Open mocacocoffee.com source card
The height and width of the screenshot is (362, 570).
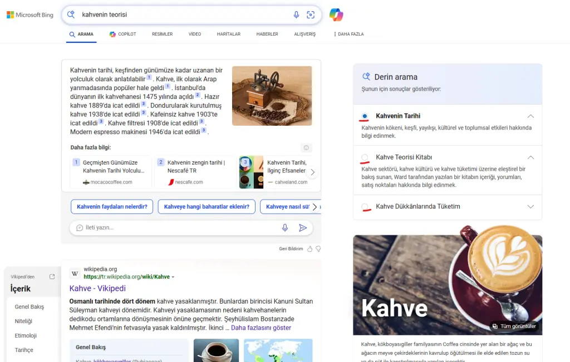(x=111, y=172)
